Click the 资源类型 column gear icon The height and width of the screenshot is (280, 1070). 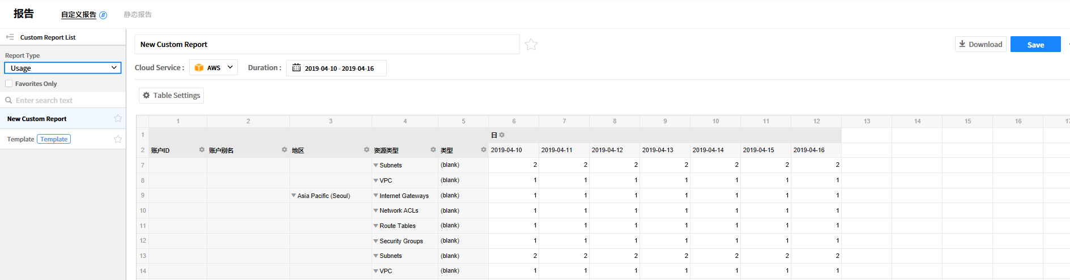pos(433,150)
